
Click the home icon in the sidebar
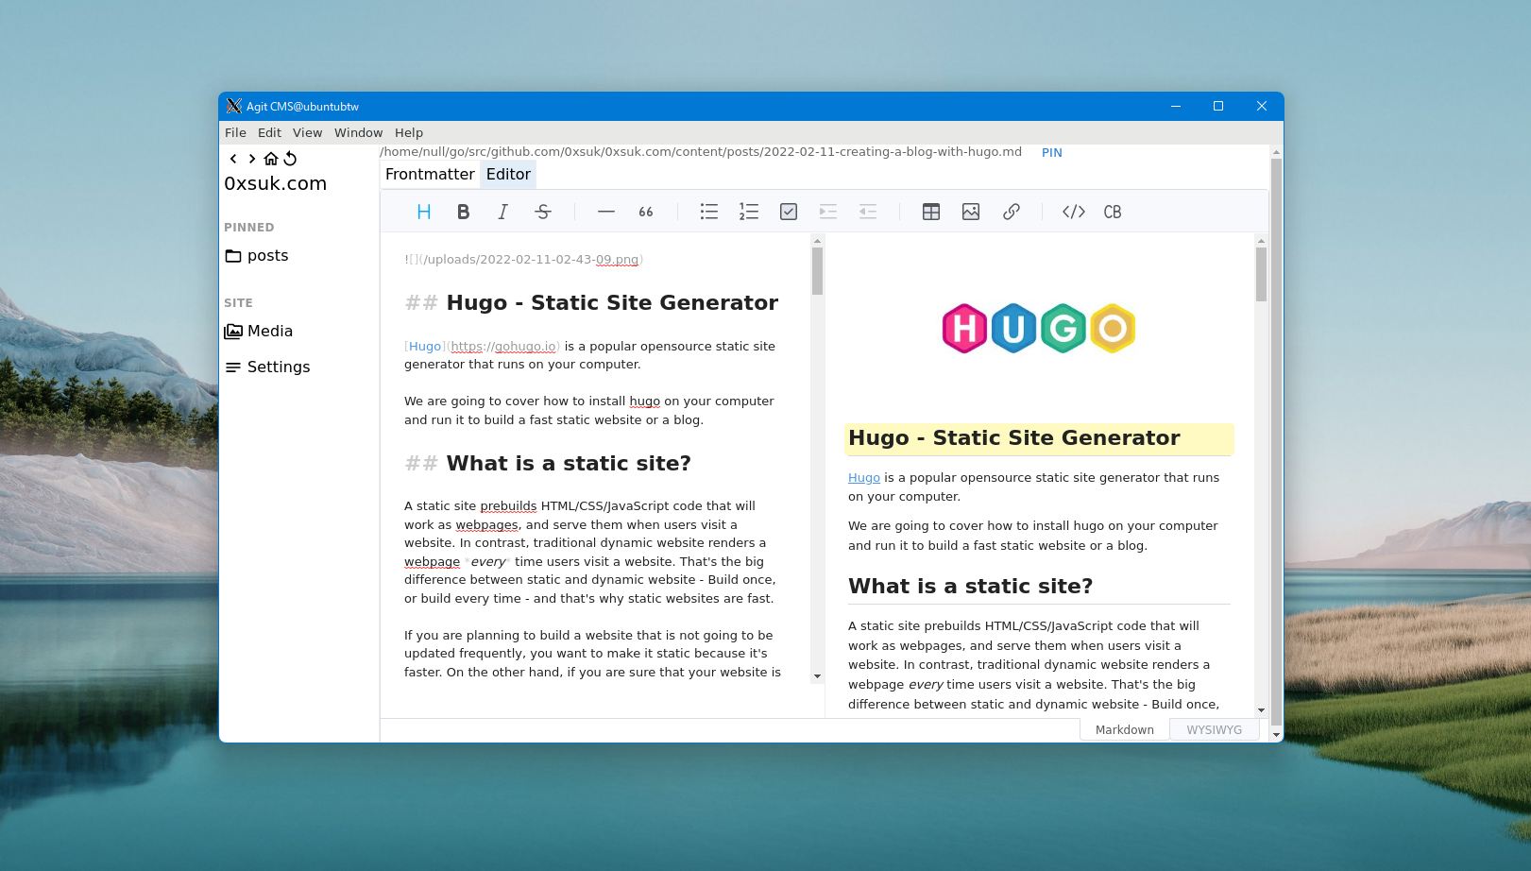pyautogui.click(x=271, y=159)
